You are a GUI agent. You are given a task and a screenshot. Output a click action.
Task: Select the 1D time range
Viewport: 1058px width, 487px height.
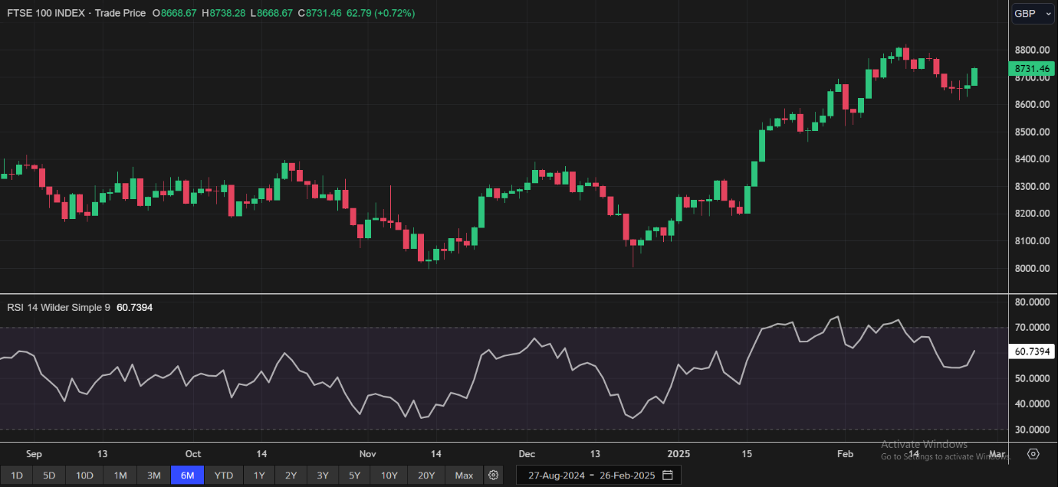[x=17, y=476]
